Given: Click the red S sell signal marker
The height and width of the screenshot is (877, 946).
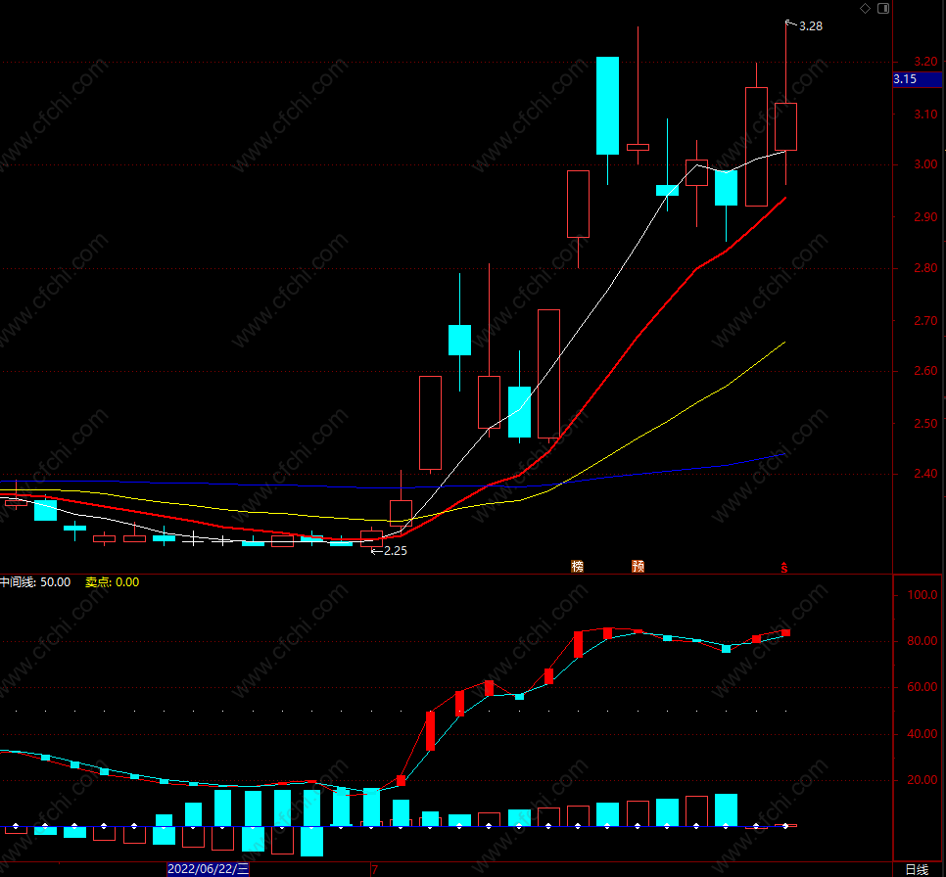Looking at the screenshot, I should [x=784, y=567].
